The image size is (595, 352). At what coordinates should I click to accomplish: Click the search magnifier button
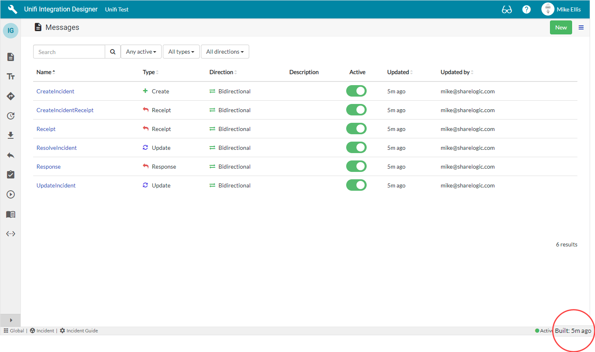(113, 52)
